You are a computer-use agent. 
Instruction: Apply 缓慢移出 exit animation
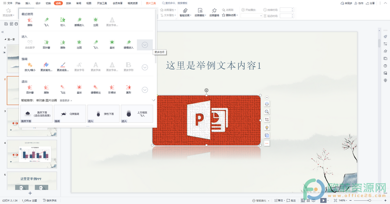[x=95, y=89]
